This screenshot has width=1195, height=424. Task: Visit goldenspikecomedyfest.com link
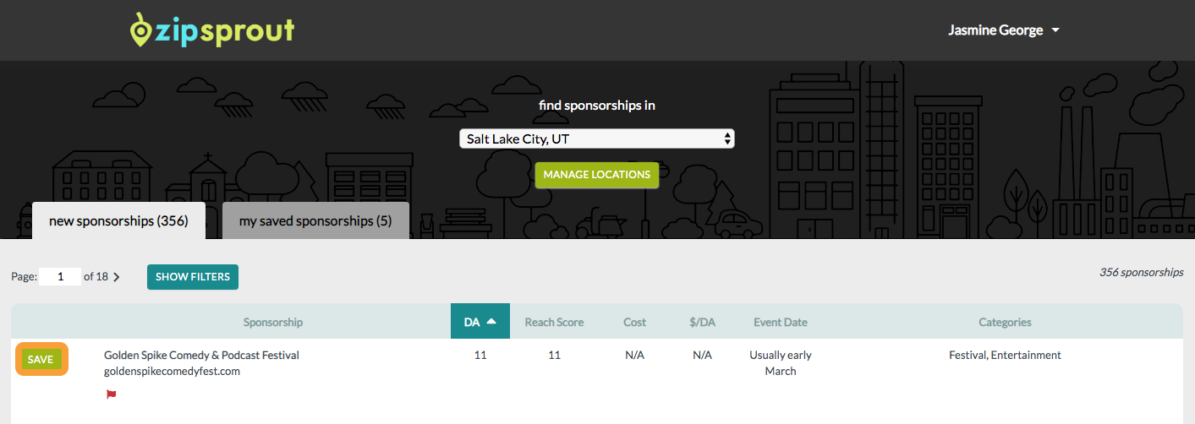[173, 371]
